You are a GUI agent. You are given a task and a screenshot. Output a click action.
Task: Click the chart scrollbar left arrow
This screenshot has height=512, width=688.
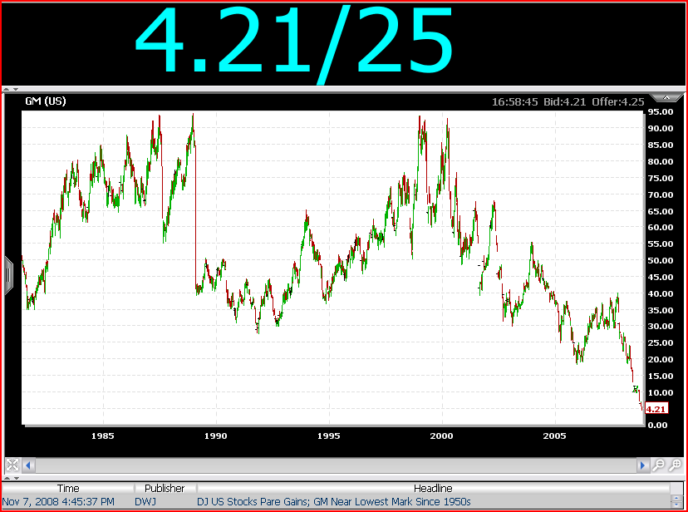pos(28,465)
